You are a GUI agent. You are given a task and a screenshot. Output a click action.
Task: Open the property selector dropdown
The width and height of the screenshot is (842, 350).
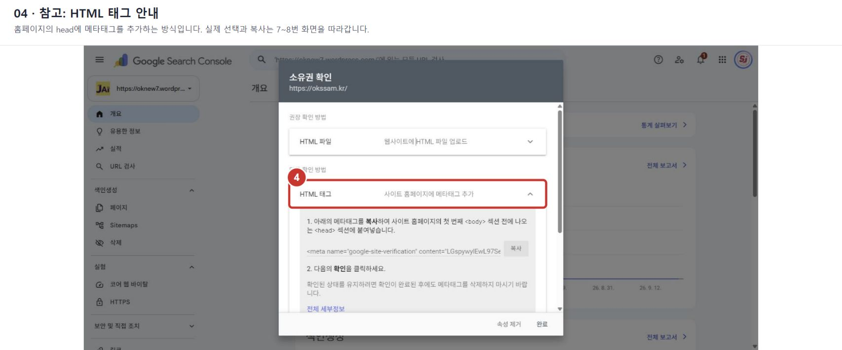click(144, 88)
